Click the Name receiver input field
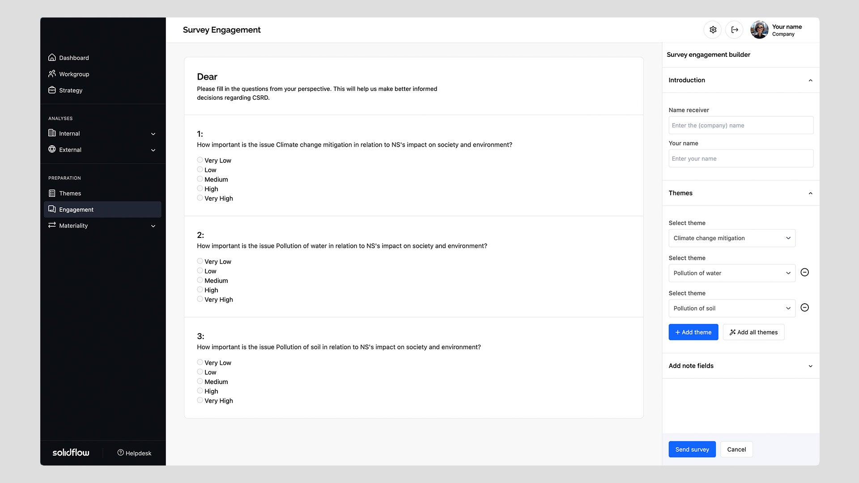Viewport: 859px width, 483px height. click(x=740, y=125)
